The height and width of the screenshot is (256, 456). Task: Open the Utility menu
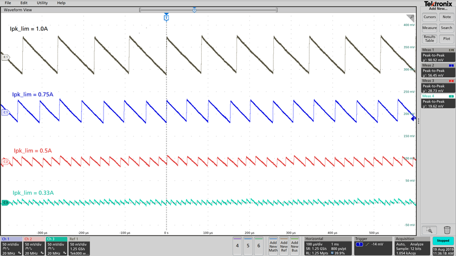pos(42,3)
